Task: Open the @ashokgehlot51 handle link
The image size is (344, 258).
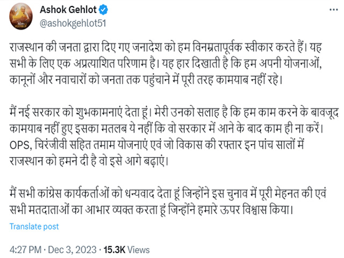Action: coord(73,23)
